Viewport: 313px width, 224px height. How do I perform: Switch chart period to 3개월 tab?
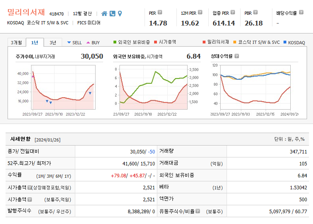pos(17,43)
